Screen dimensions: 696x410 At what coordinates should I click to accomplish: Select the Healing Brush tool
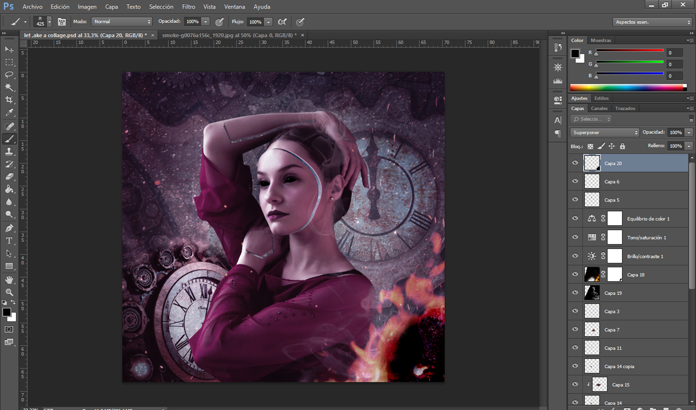click(9, 126)
